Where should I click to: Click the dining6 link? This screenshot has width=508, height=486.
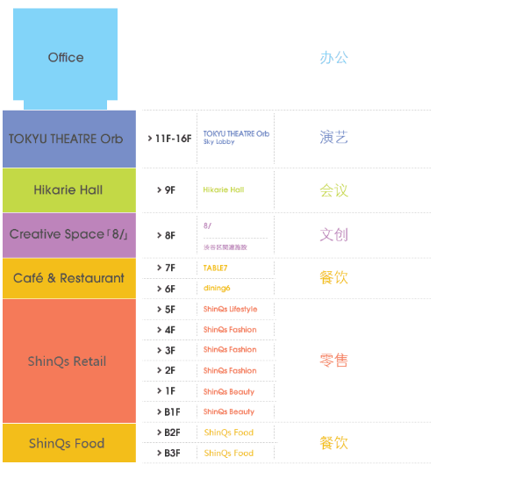point(217,288)
